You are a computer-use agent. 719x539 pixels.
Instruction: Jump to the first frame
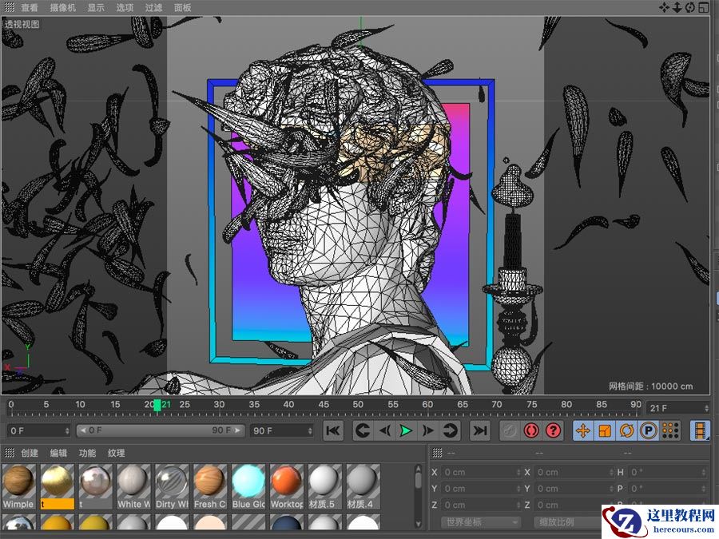point(334,431)
